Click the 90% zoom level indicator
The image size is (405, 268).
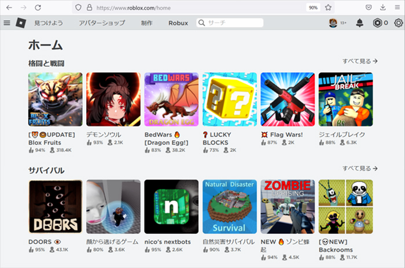point(313,8)
